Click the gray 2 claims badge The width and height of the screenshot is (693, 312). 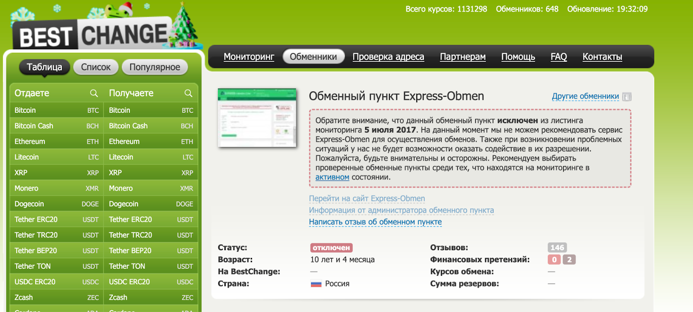pyautogui.click(x=569, y=260)
